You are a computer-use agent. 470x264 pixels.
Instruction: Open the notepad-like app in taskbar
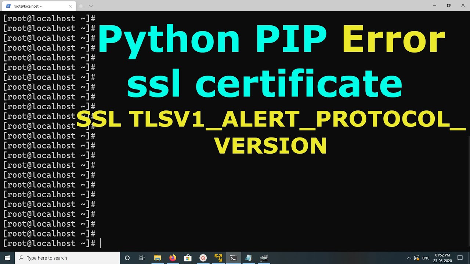pyautogui.click(x=249, y=258)
